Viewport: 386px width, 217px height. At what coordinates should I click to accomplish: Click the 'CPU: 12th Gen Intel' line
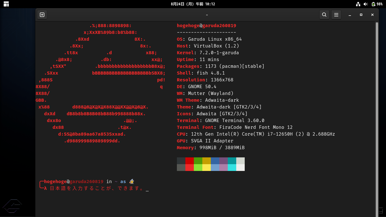pyautogui.click(x=256, y=134)
